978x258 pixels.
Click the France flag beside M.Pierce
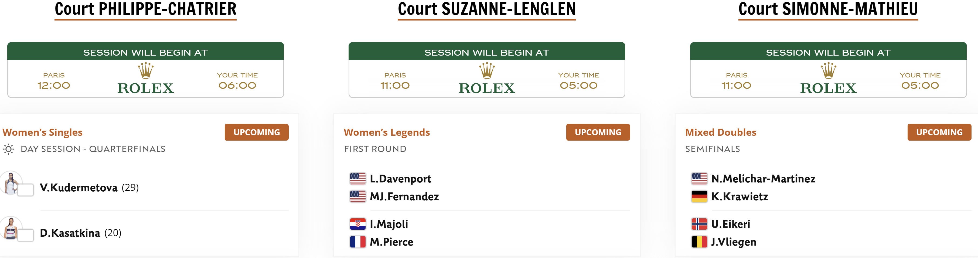pos(357,242)
